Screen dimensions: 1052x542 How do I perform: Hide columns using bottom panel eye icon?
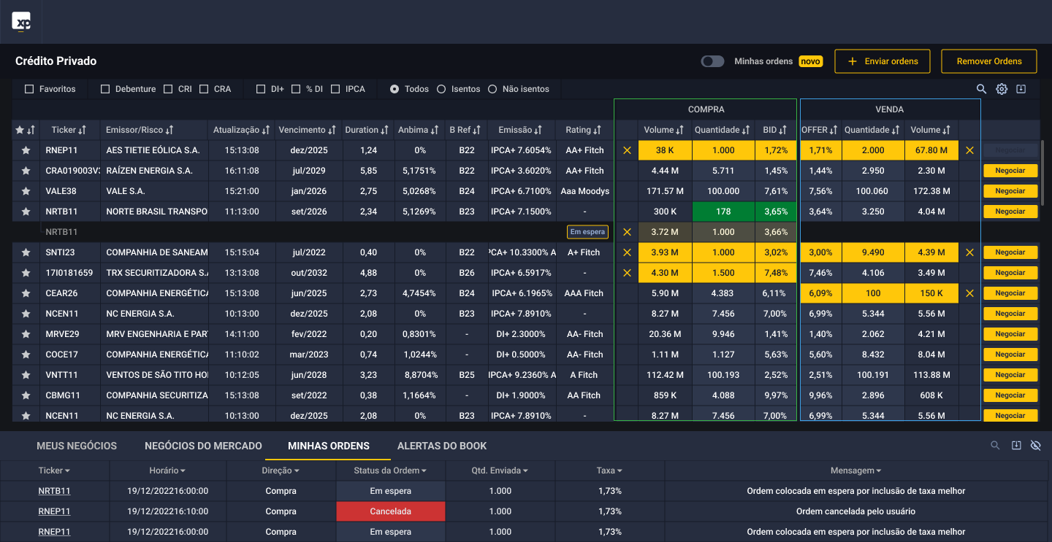pyautogui.click(x=1035, y=446)
